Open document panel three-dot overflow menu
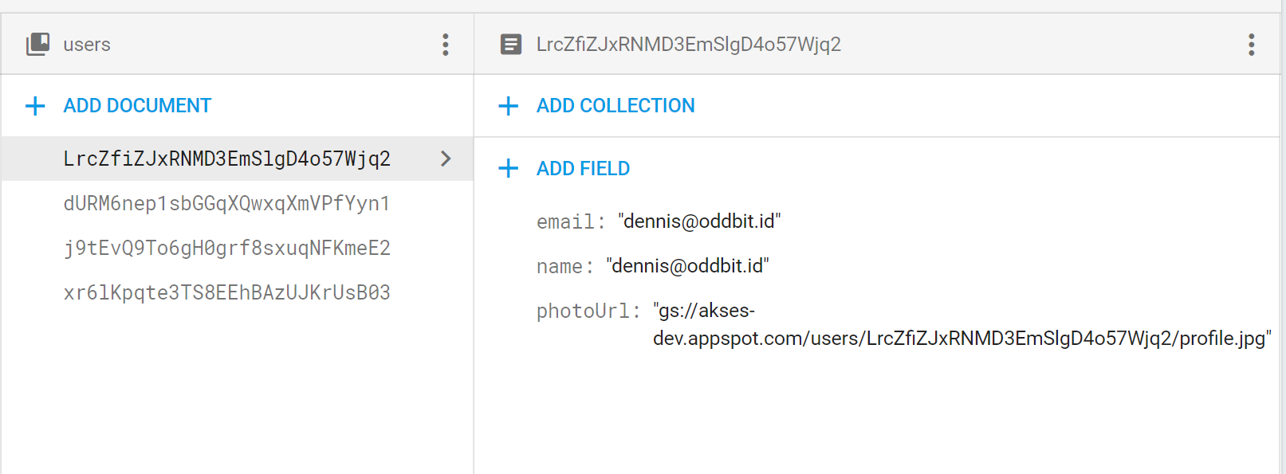 pyautogui.click(x=1252, y=45)
